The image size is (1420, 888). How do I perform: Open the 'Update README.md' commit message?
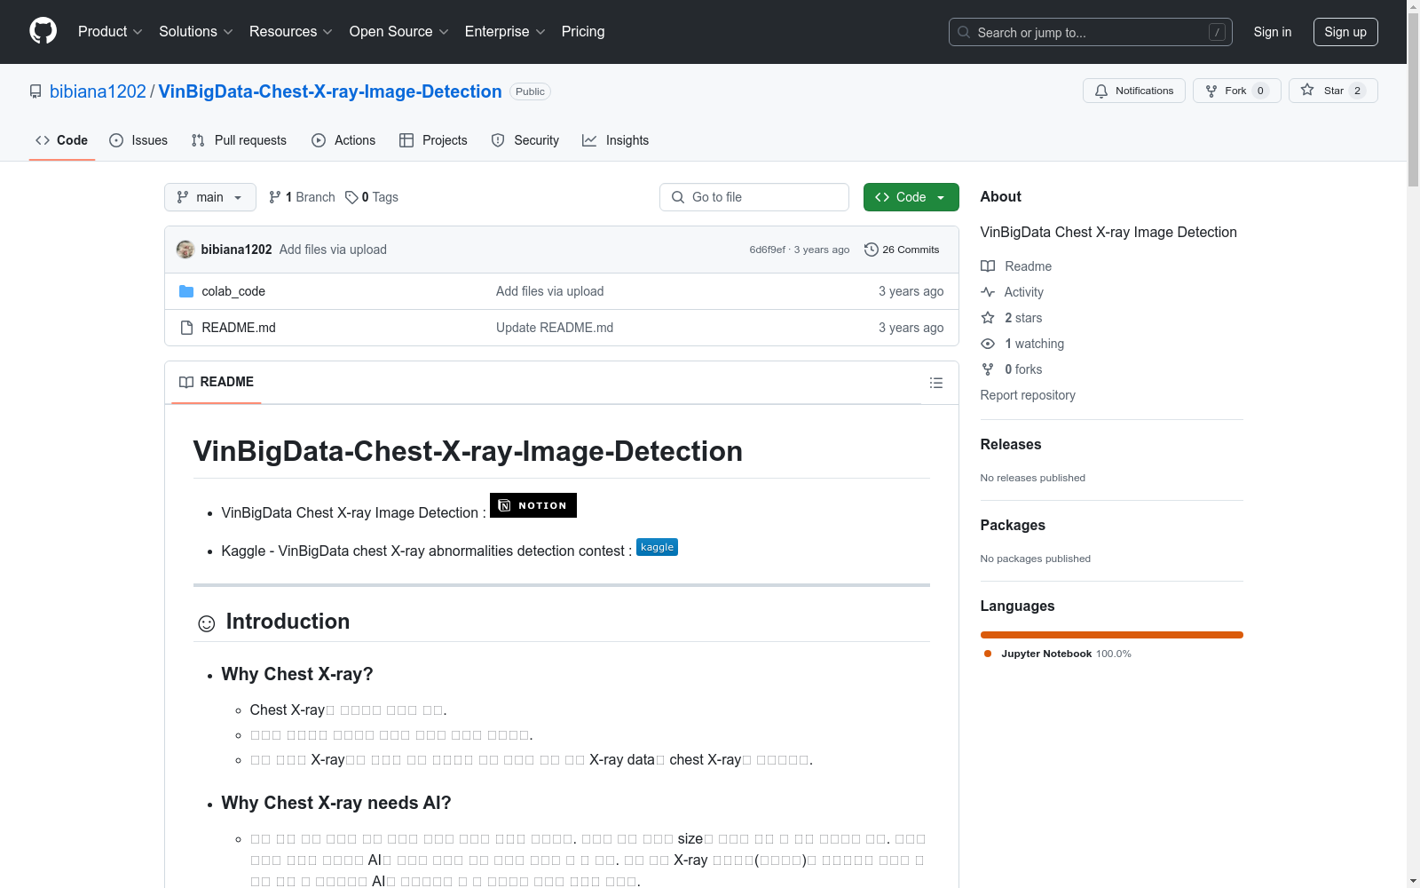coord(555,328)
